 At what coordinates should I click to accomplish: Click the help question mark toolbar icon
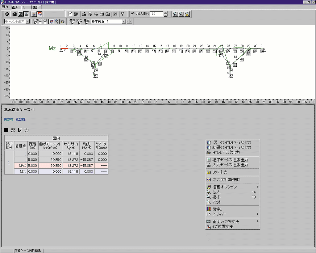(123, 14)
